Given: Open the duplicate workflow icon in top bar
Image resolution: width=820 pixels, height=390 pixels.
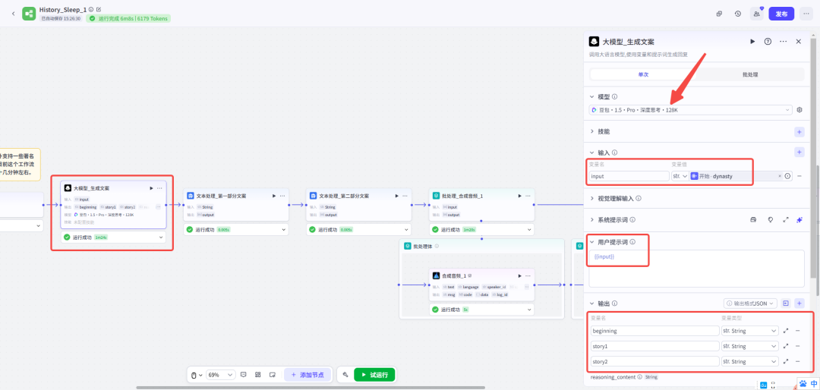Looking at the screenshot, I should tap(720, 14).
